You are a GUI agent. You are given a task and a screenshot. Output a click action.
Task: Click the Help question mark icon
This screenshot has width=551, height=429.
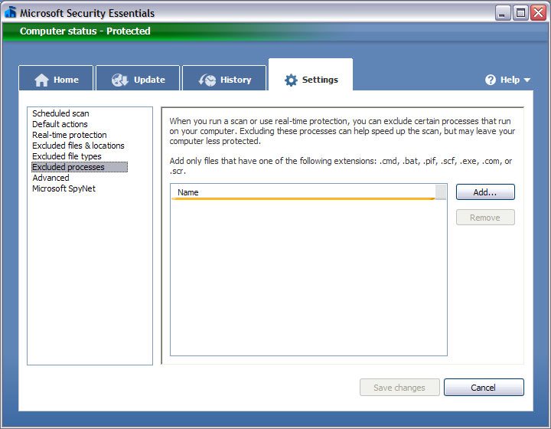tap(491, 80)
